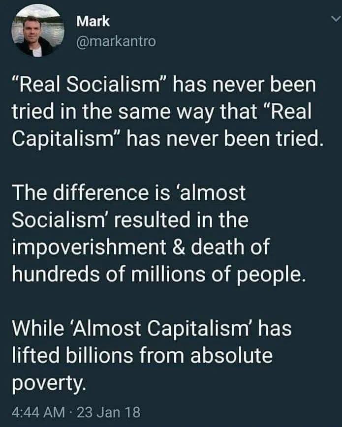Click the line "The difference is 'almost"
The height and width of the screenshot is (427, 342).
(129, 192)
